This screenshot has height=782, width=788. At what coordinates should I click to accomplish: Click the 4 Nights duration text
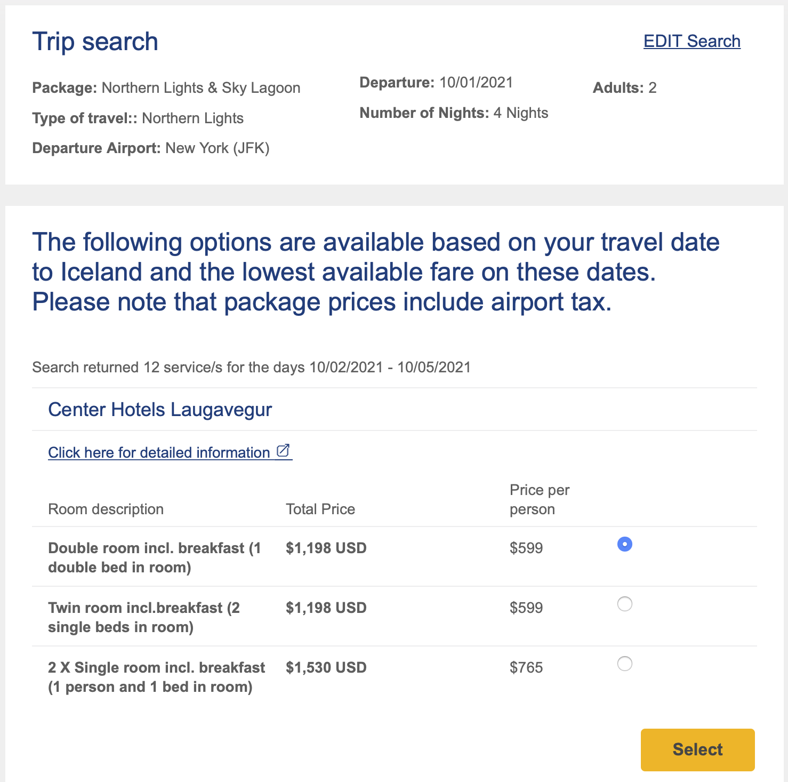coord(521,113)
